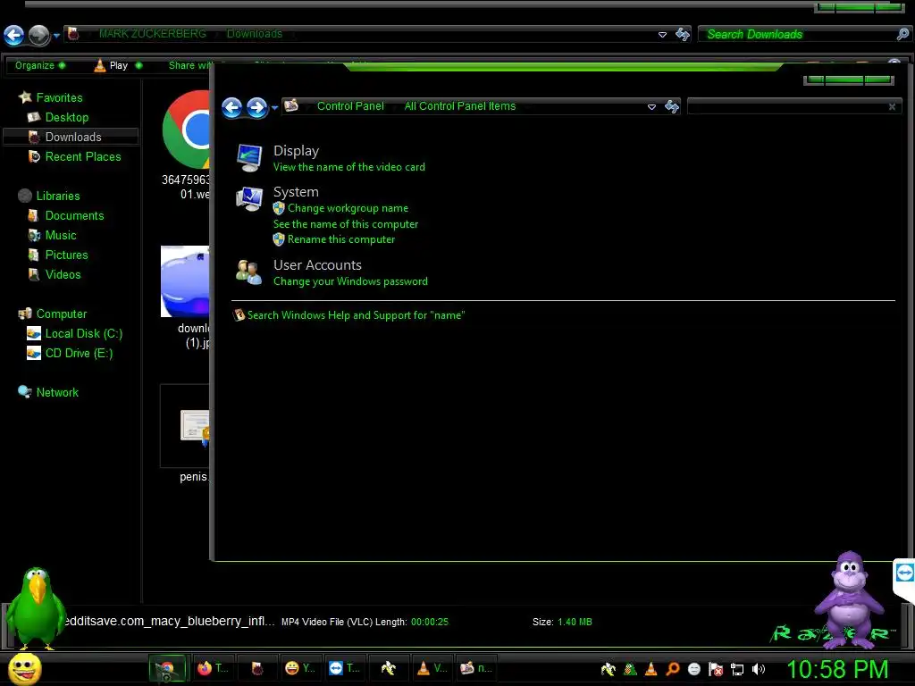Refresh the Control Panel address bar

tap(672, 106)
